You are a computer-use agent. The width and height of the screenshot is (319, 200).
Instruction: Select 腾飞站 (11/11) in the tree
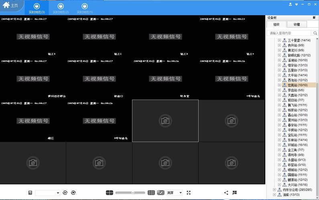coord(297,105)
